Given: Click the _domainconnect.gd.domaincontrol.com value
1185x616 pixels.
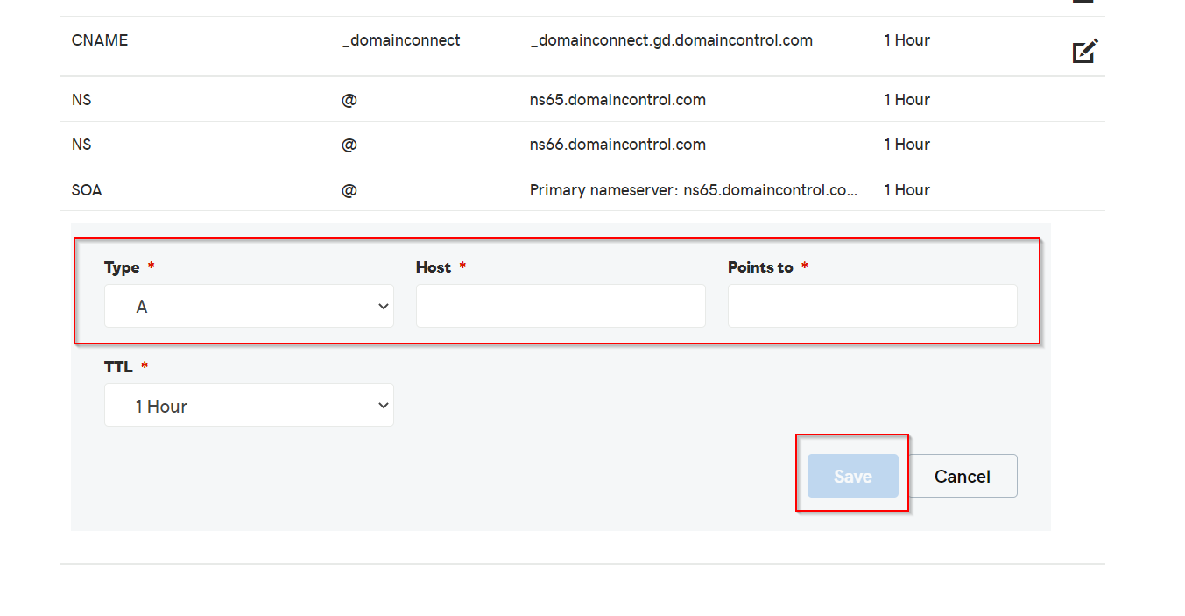Looking at the screenshot, I should pyautogui.click(x=672, y=40).
